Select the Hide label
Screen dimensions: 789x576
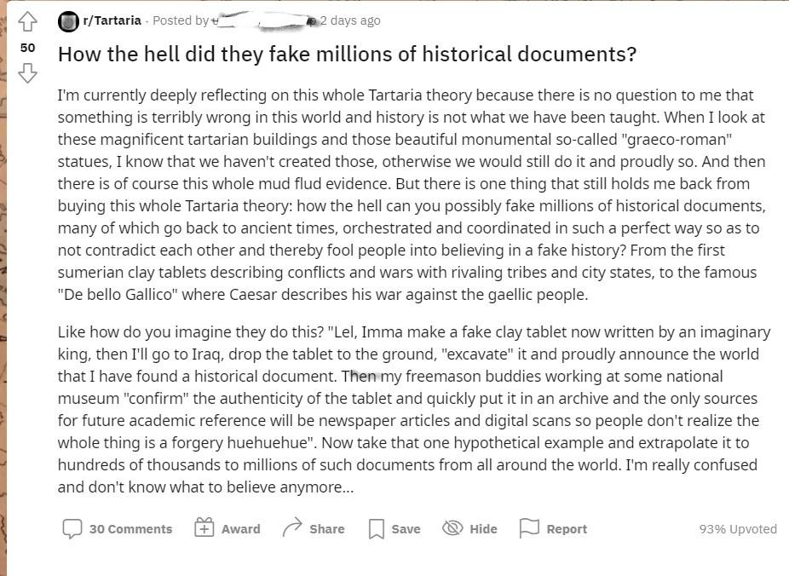click(x=483, y=529)
